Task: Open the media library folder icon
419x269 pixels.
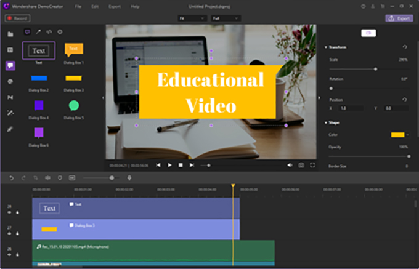Action: click(10, 34)
